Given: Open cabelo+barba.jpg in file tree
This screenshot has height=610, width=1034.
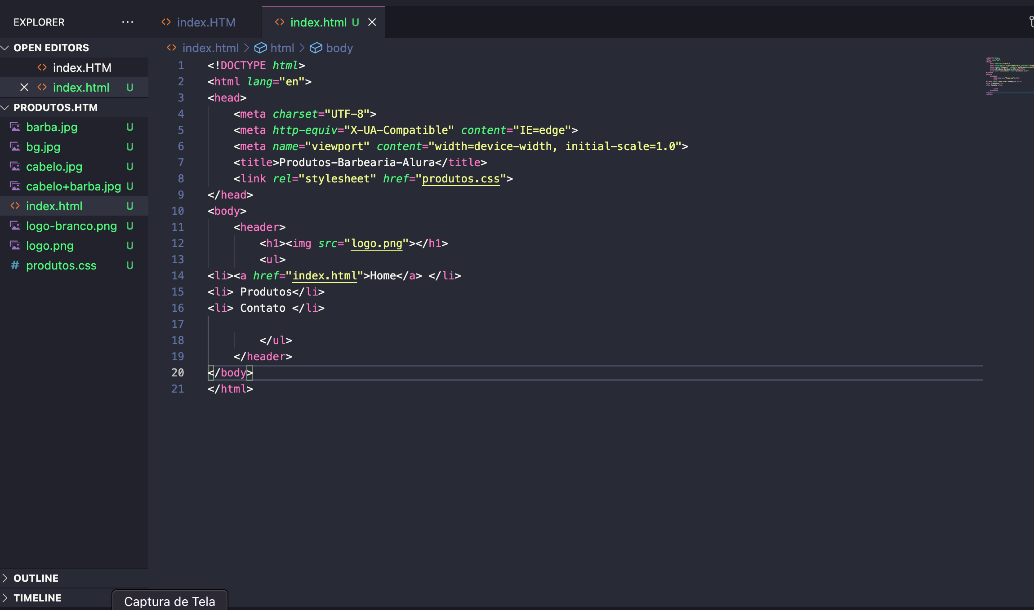Looking at the screenshot, I should (x=74, y=186).
